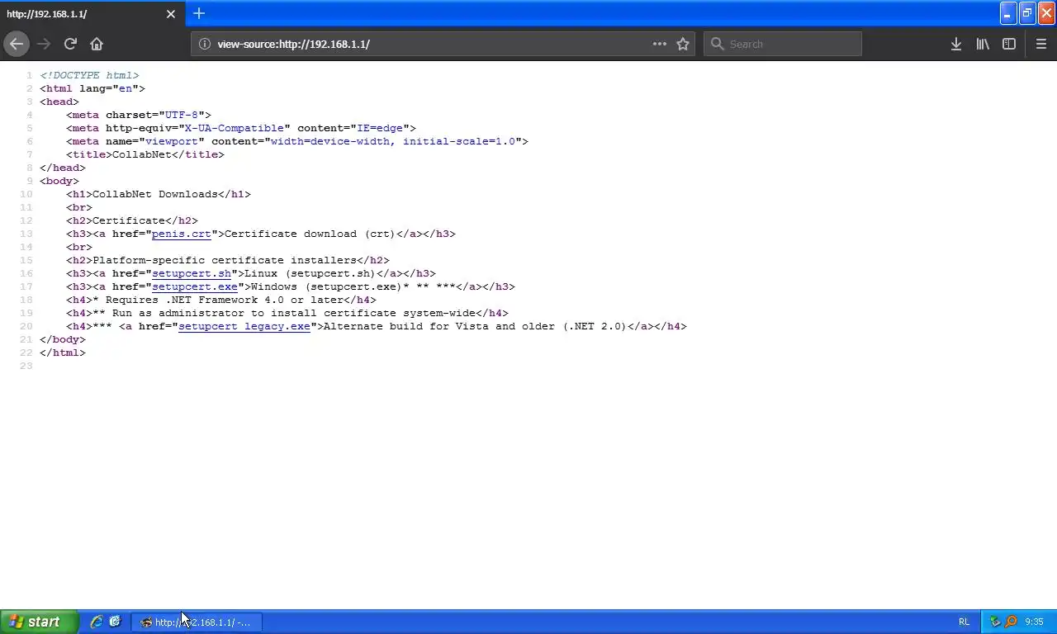This screenshot has width=1057, height=634.
Task: Open the page actions three-dot menu
Action: pos(659,44)
